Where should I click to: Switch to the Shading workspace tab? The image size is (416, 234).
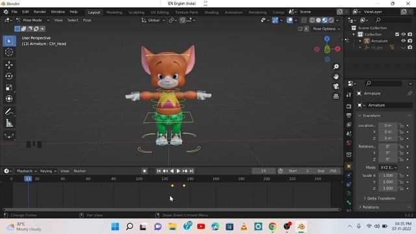click(x=211, y=12)
